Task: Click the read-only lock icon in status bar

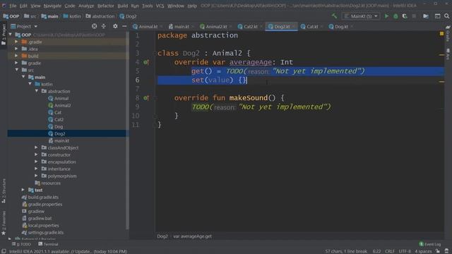Action: [438, 251]
